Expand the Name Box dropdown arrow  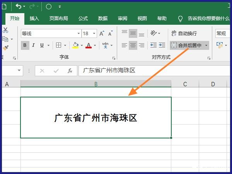point(19,70)
